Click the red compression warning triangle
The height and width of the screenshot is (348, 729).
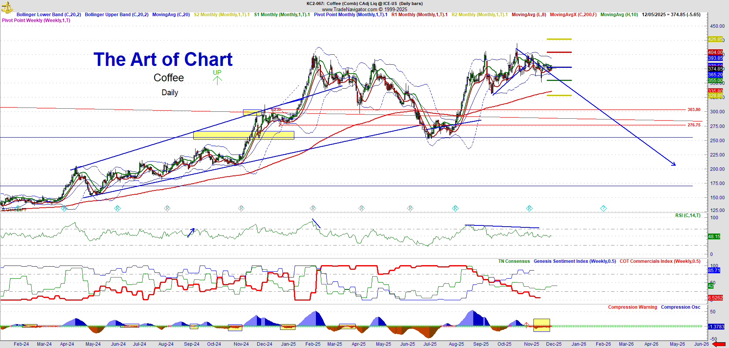[526, 324]
